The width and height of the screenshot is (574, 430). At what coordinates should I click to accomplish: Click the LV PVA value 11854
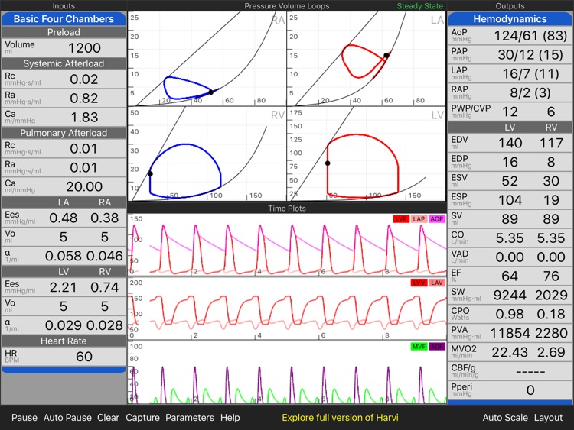510,333
